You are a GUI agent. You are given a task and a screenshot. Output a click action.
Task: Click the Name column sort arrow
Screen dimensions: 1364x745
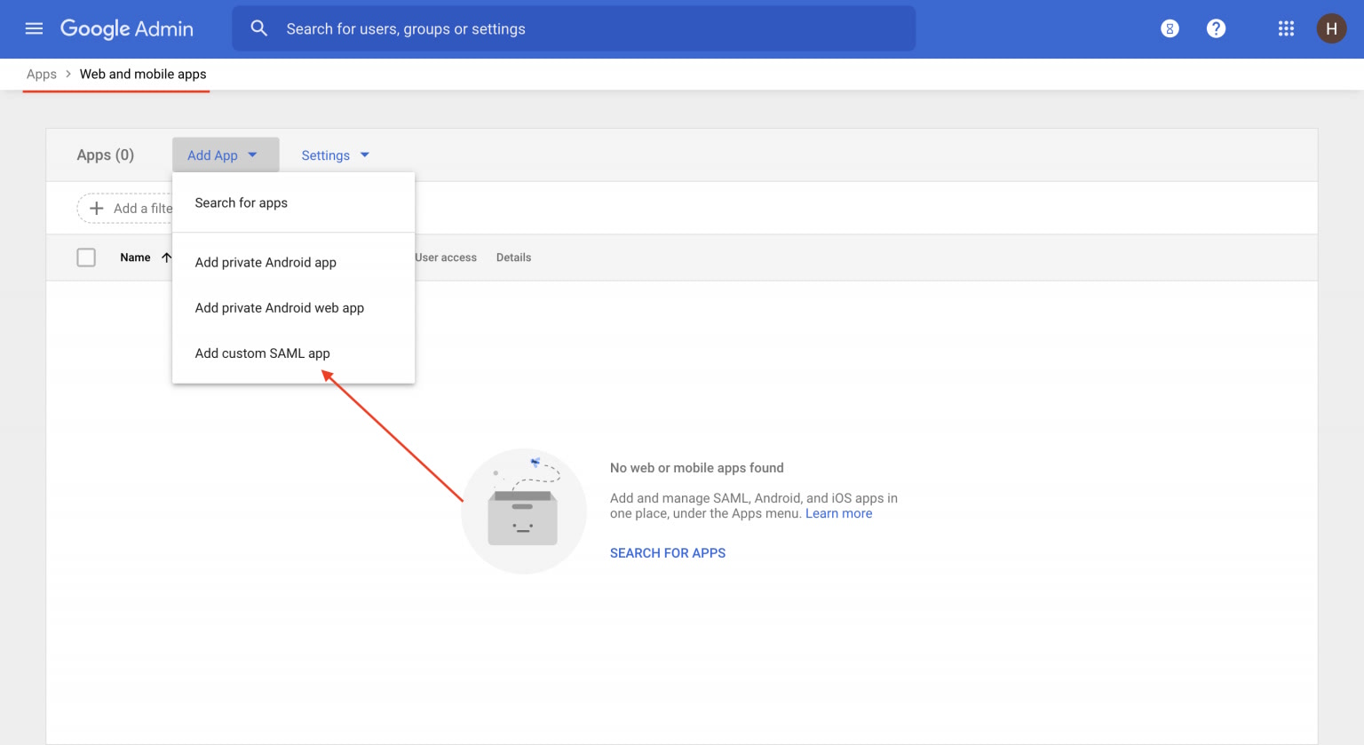(166, 258)
